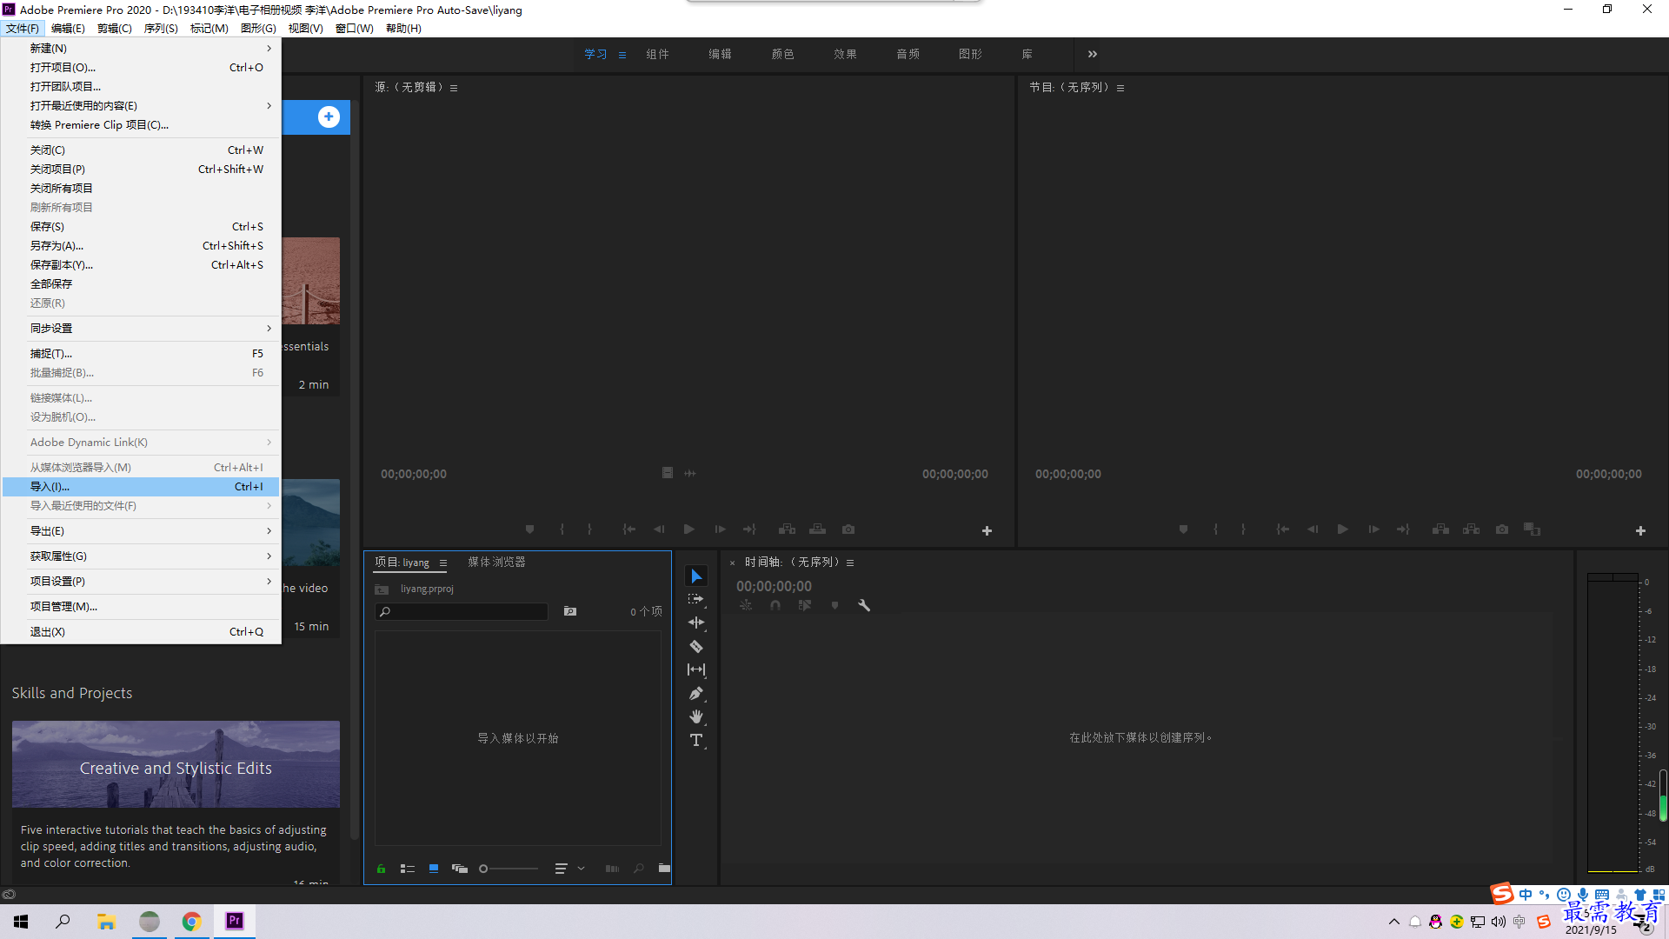Viewport: 1669px width, 939px height.
Task: Select the Slip tool
Action: (696, 669)
